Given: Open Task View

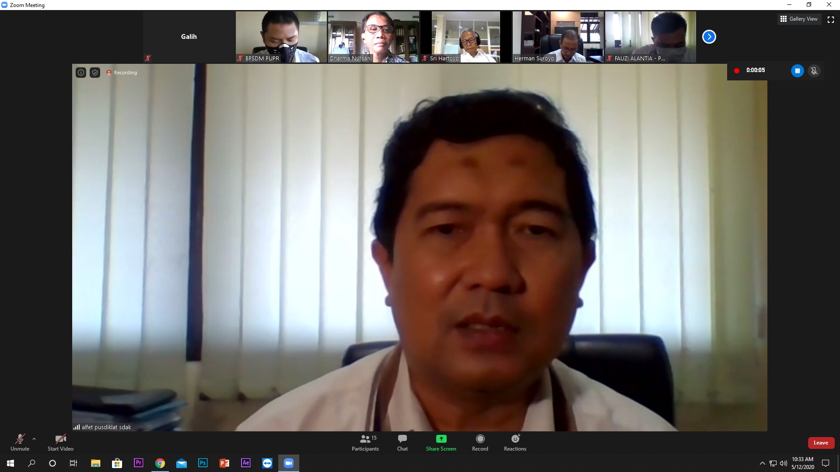Looking at the screenshot, I should coord(73,463).
